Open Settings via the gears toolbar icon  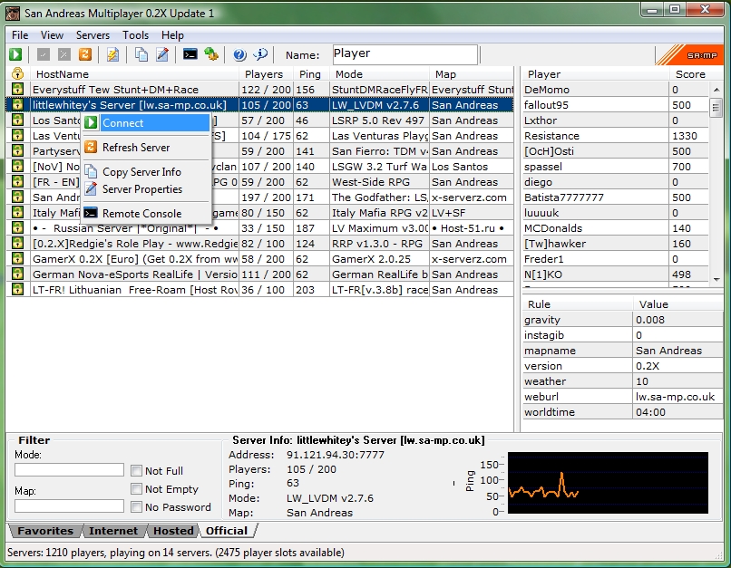click(211, 55)
